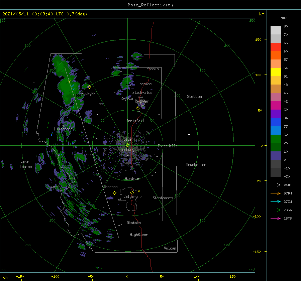Pick the red swatch on the dBZ scale
Screen dimensions: 301x281
point(276,47)
